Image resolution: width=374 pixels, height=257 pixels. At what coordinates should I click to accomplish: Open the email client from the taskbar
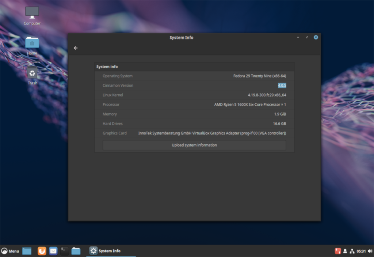53,251
